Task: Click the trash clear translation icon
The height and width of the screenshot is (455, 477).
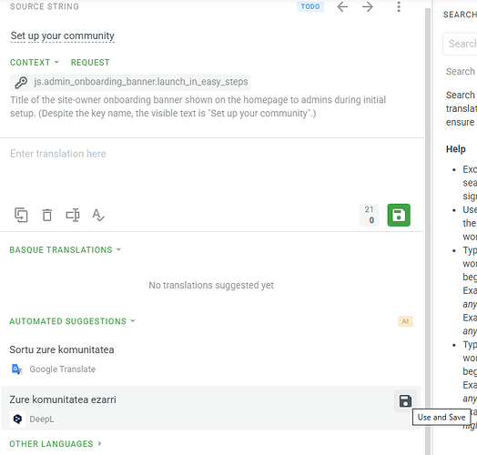Action: coord(46,215)
